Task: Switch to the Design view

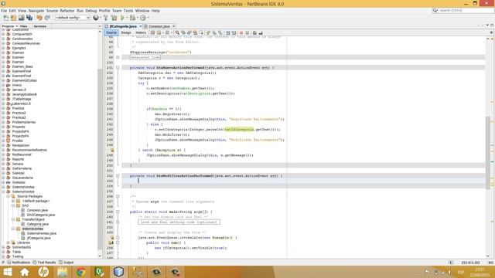Action: (x=125, y=32)
